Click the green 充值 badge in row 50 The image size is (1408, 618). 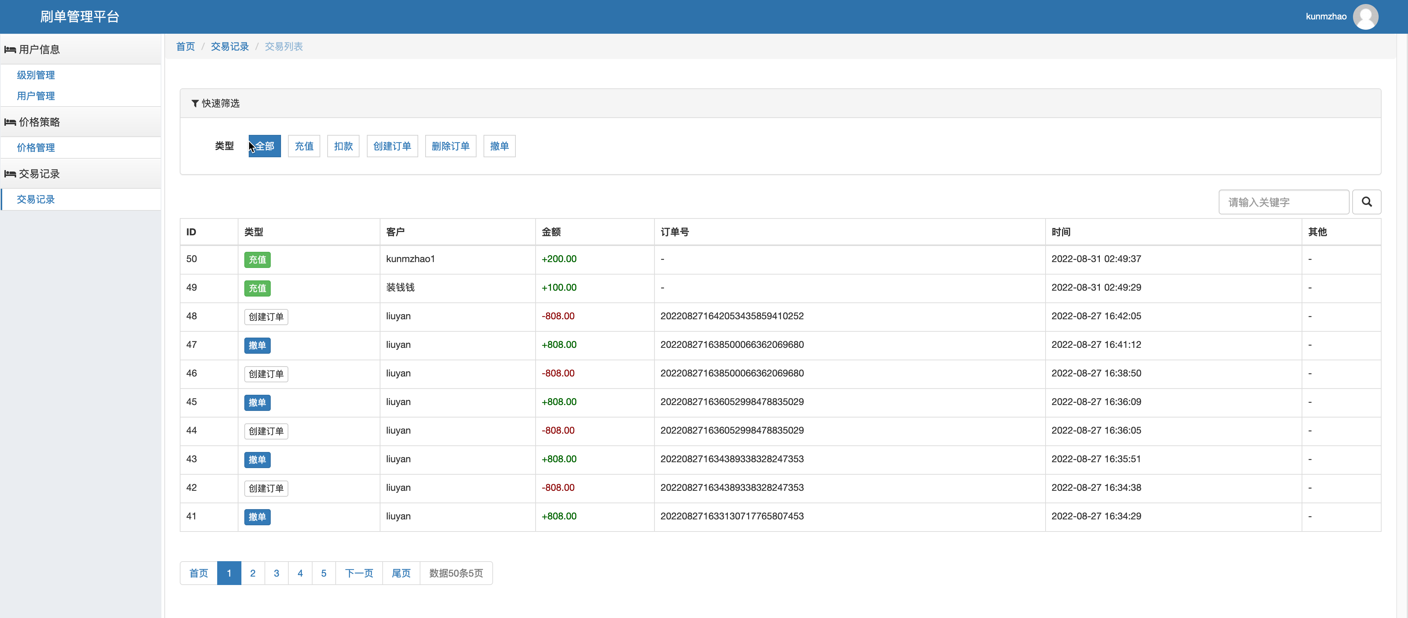[x=257, y=260]
